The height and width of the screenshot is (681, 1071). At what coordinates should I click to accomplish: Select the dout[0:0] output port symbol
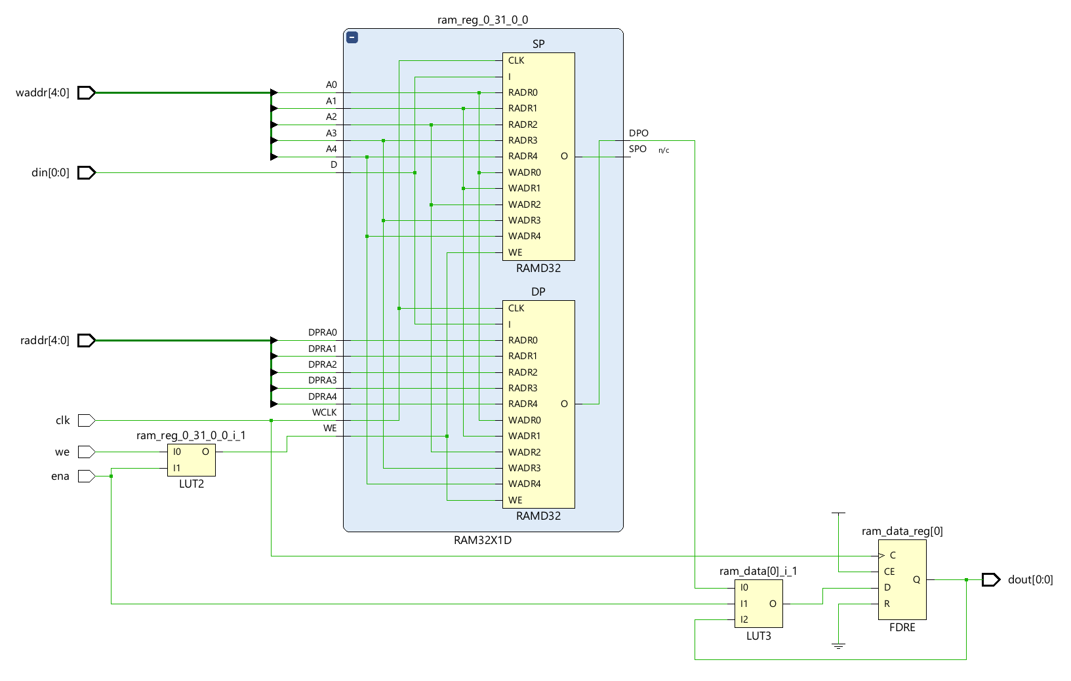click(x=990, y=580)
